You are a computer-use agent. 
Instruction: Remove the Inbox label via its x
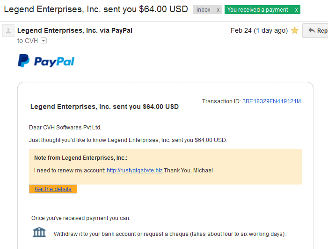pos(218,10)
